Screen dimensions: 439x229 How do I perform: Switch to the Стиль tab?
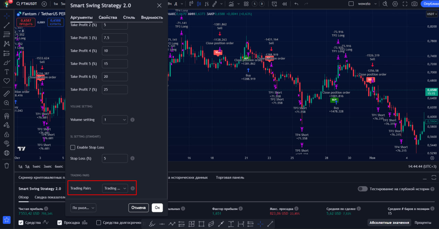pos(129,17)
